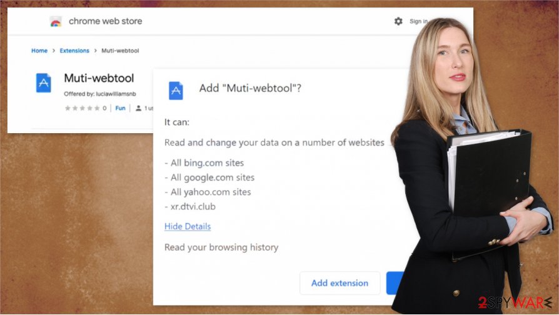Viewport: 559px width, 315px height.
Task: Open Extensions breadcrumb link
Action: pos(74,51)
